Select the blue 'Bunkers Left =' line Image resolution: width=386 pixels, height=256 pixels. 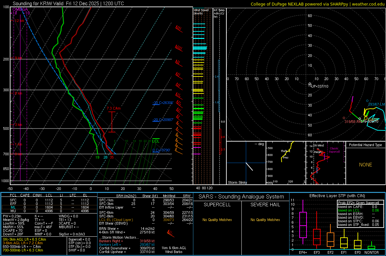tap(127, 245)
